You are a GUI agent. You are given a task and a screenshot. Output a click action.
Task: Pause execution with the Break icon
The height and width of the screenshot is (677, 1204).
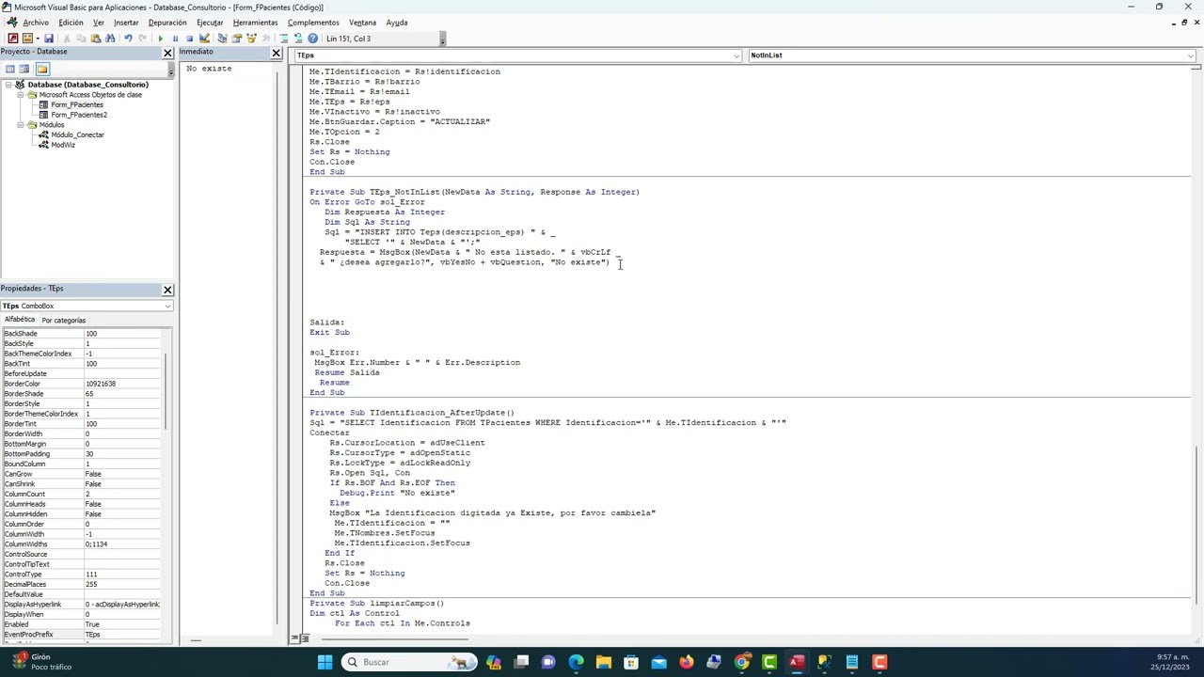175,39
